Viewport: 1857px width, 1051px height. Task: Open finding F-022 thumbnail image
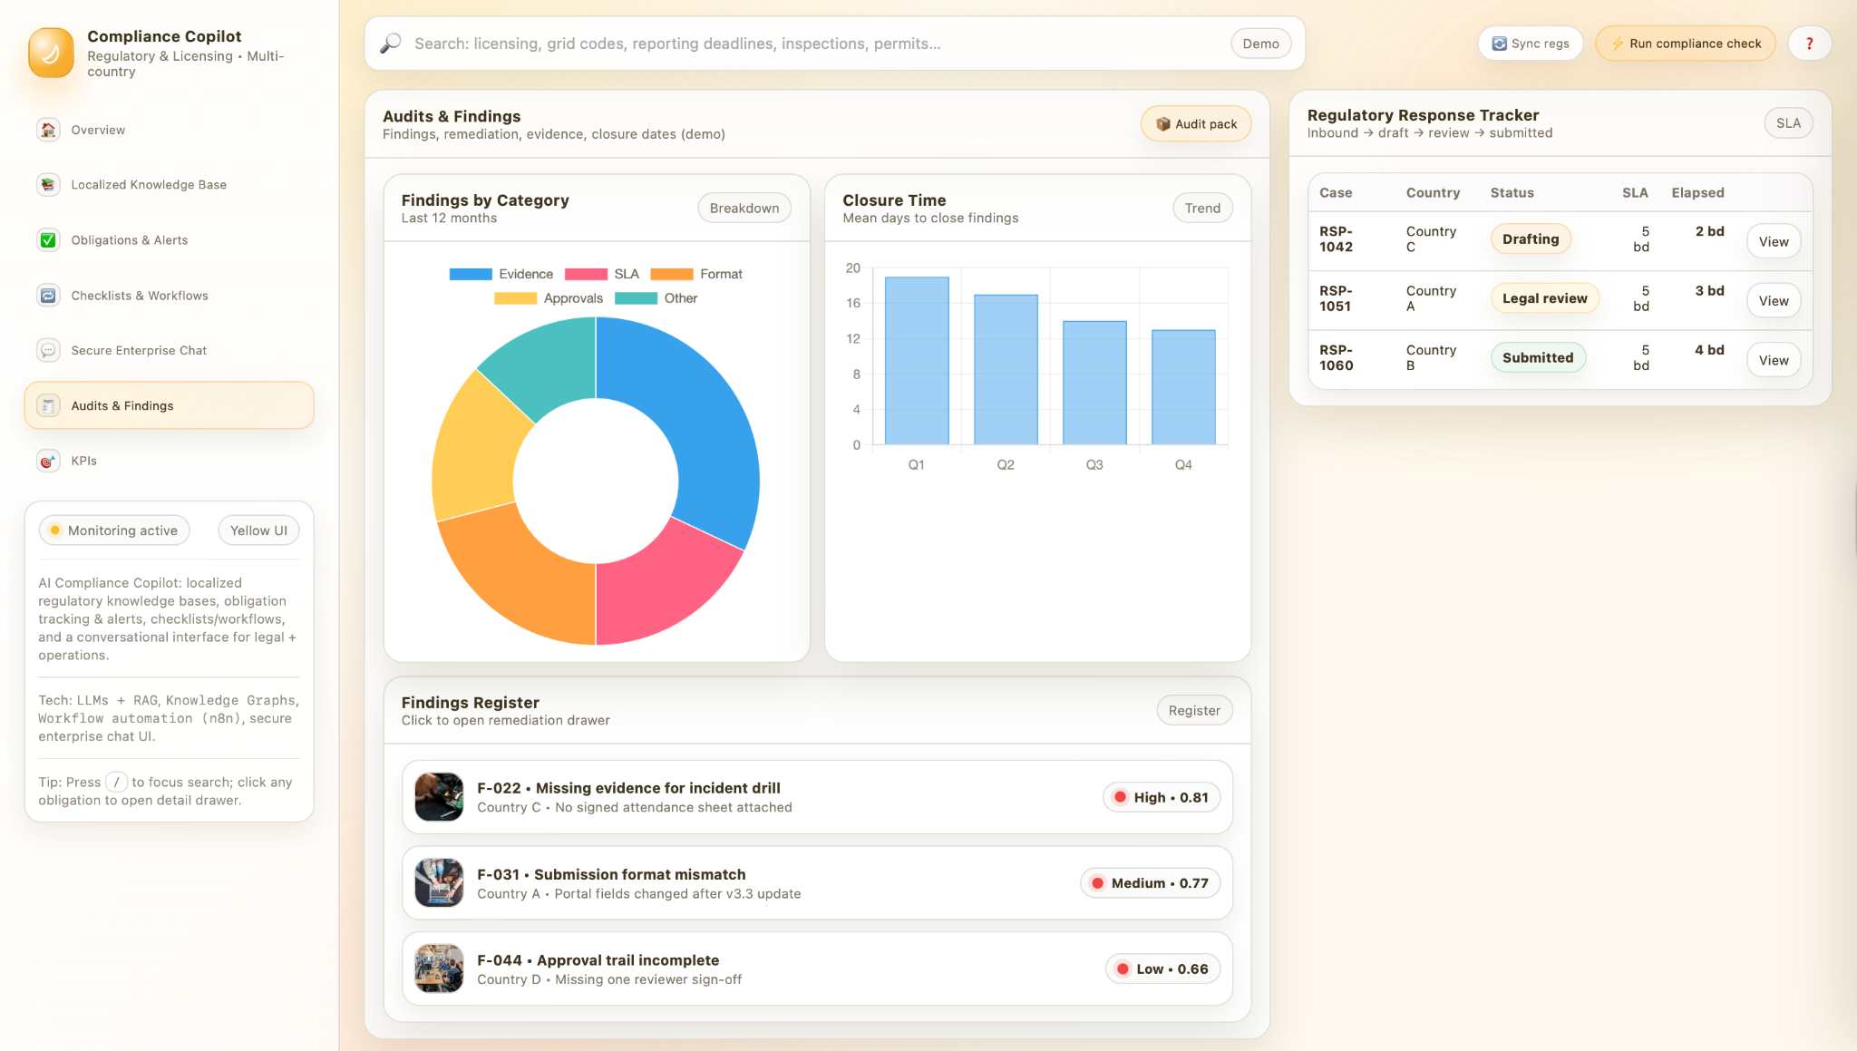tap(439, 797)
